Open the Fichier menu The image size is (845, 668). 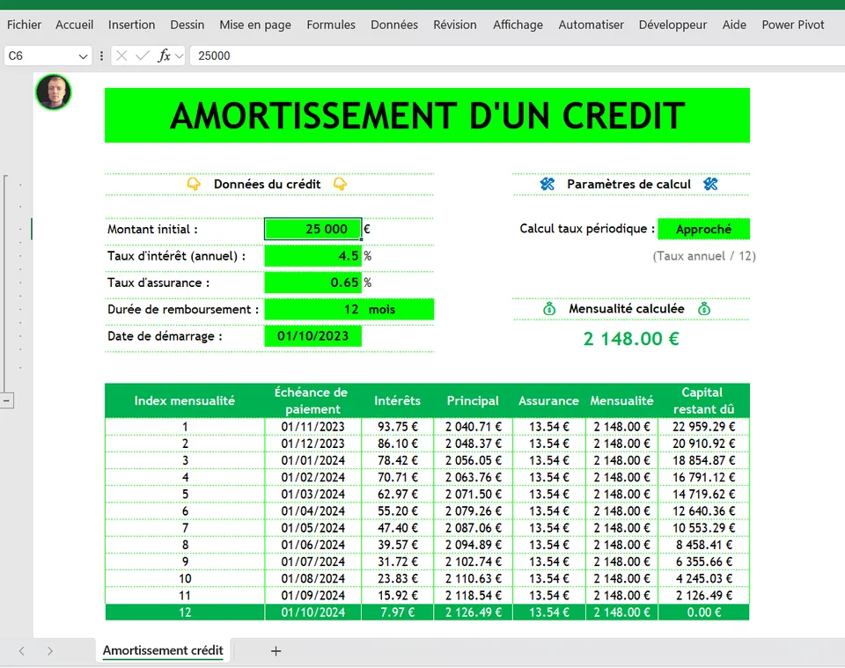[x=24, y=25]
